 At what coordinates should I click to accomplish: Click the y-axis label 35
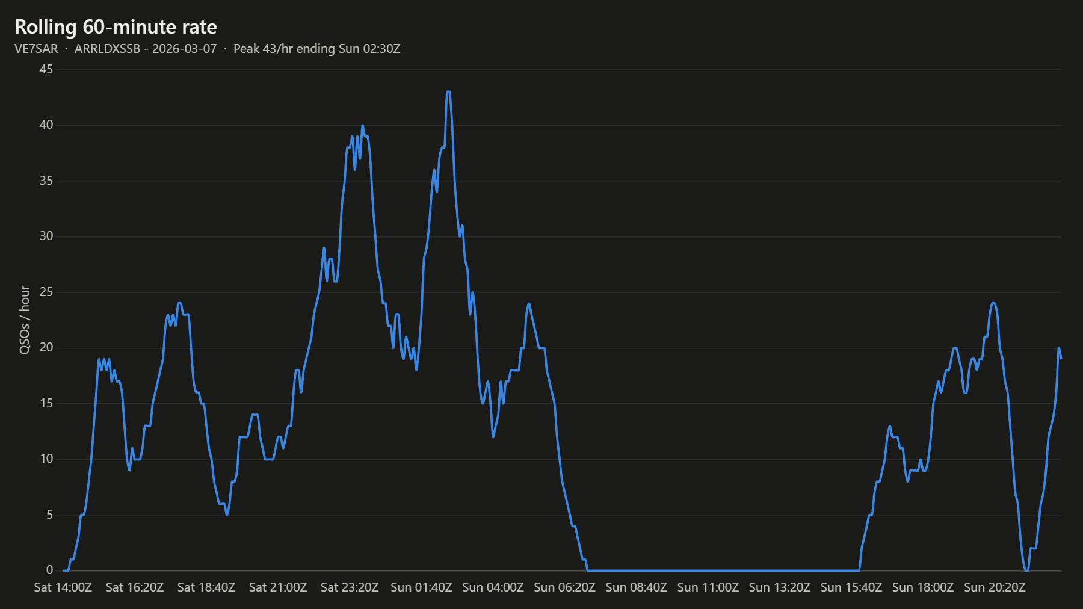click(x=46, y=181)
